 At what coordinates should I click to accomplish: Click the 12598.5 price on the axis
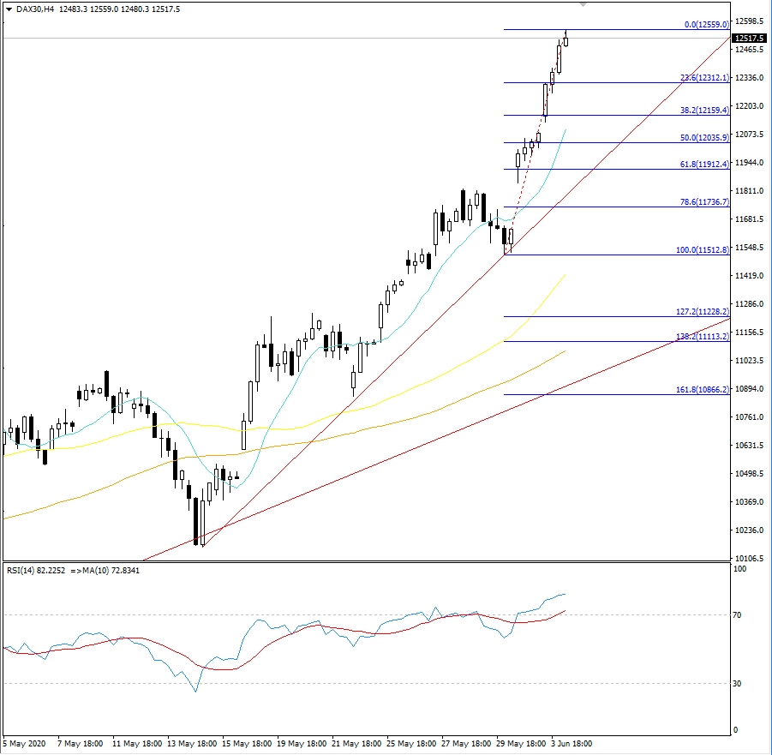coord(751,21)
